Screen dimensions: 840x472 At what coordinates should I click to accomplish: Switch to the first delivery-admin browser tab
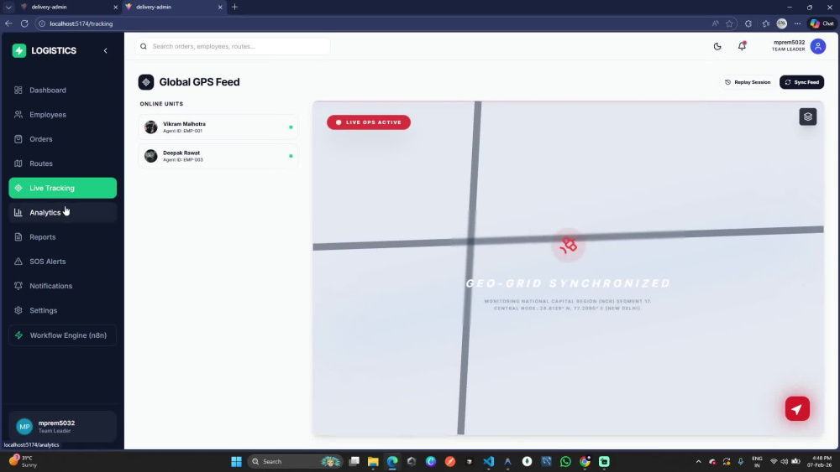[68, 7]
